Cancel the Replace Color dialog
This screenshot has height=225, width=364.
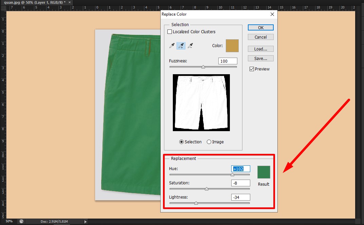[x=260, y=37]
